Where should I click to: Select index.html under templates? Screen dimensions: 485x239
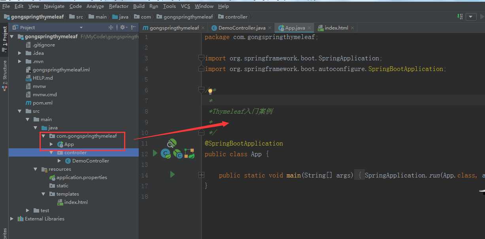(72, 202)
